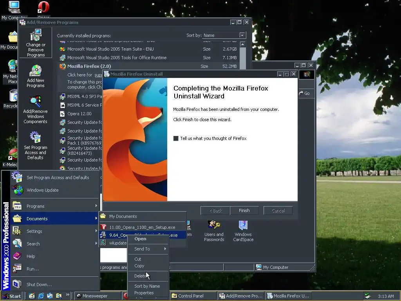Click the K-Meleon desktop shortcut icon
Viewport: 401px width, 301px height.
click(x=13, y=154)
